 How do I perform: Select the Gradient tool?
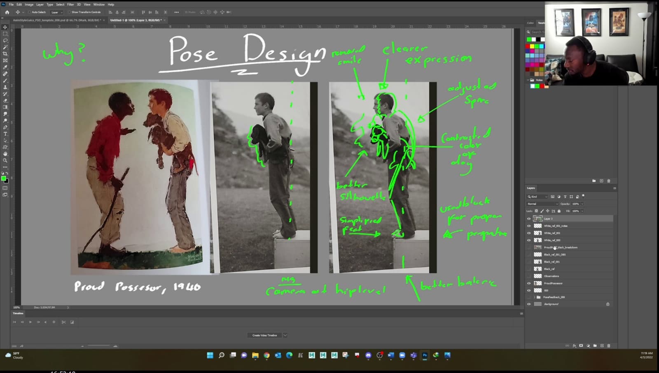tap(5, 107)
